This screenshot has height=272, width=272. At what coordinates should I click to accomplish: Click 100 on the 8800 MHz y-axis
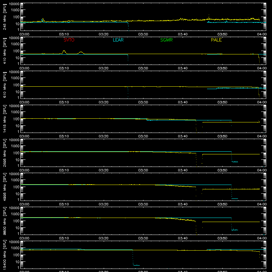pos(16,221)
